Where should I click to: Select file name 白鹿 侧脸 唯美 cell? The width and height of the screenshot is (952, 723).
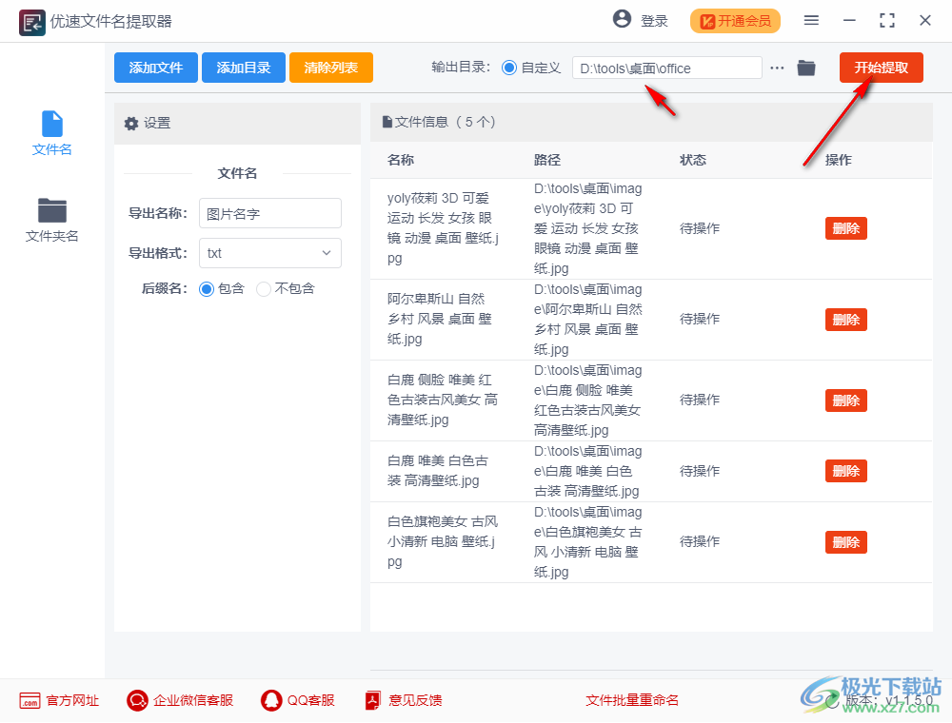point(443,400)
